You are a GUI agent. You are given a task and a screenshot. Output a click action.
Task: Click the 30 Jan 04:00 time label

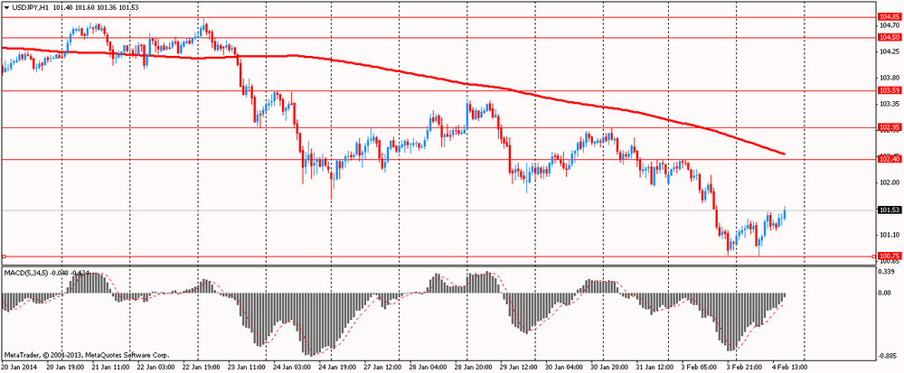pos(564,366)
